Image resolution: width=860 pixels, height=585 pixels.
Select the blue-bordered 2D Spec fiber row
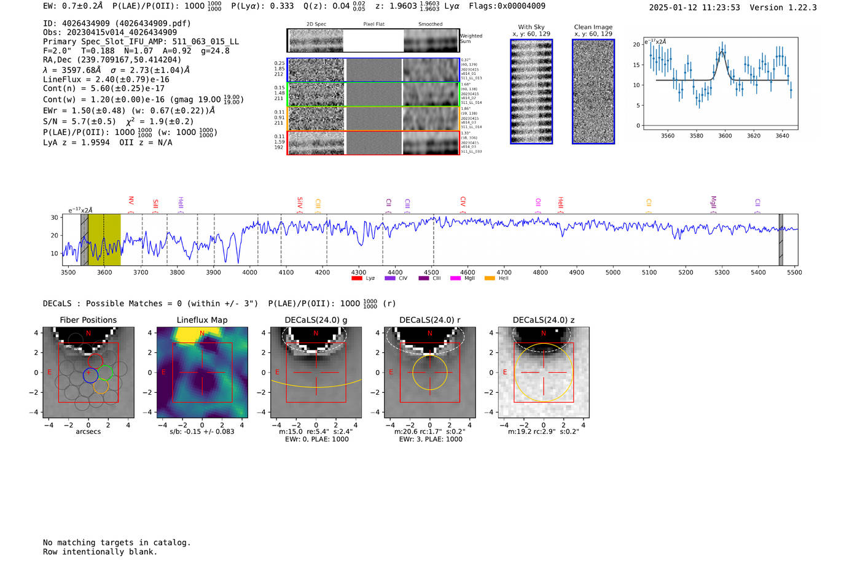point(316,70)
